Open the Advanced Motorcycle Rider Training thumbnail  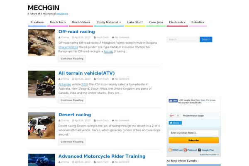click(x=41, y=160)
